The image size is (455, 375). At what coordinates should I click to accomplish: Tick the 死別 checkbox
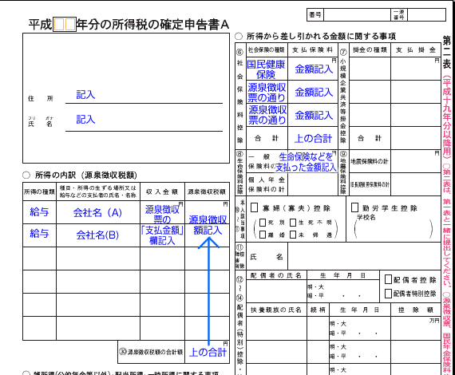pos(263,223)
